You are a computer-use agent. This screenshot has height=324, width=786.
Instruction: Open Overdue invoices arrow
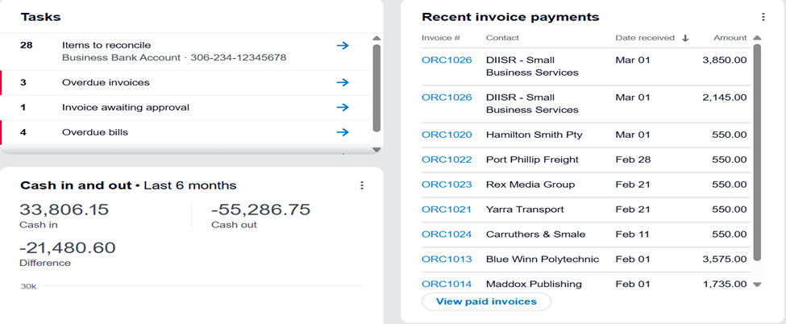pos(343,82)
